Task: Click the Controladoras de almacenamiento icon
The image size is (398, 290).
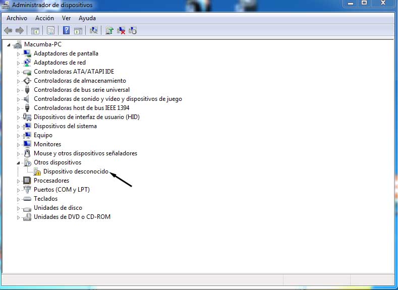Action: coord(27,81)
